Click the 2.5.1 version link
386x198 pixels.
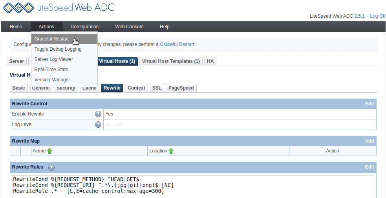click(x=359, y=16)
